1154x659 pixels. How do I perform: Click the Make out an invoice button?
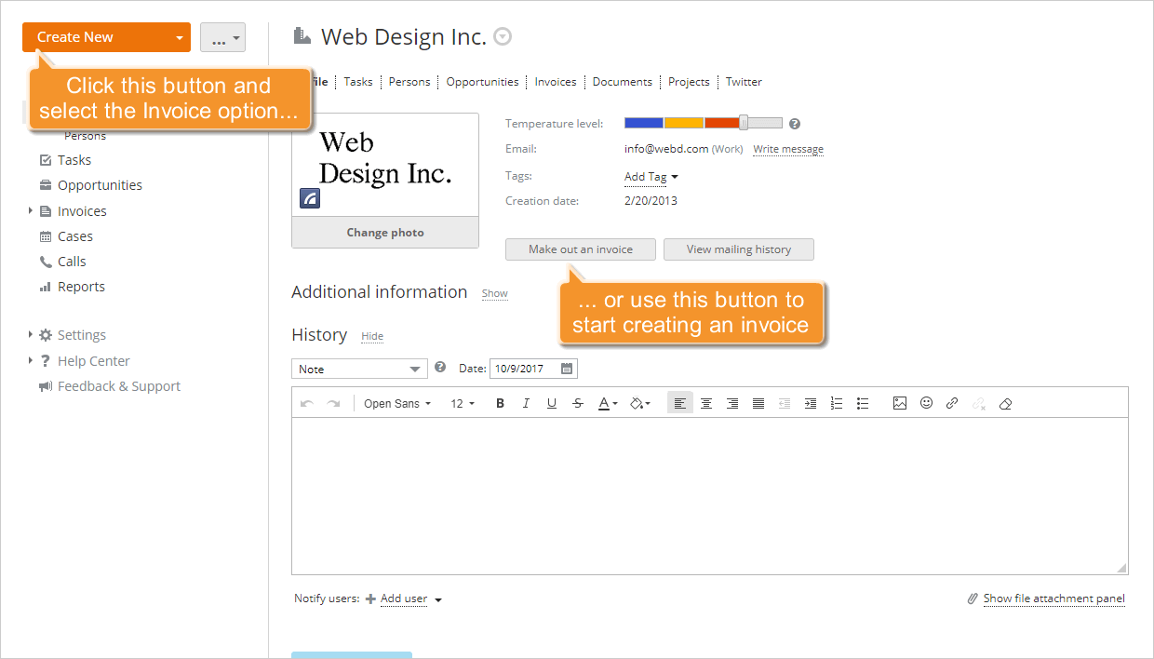tap(580, 249)
